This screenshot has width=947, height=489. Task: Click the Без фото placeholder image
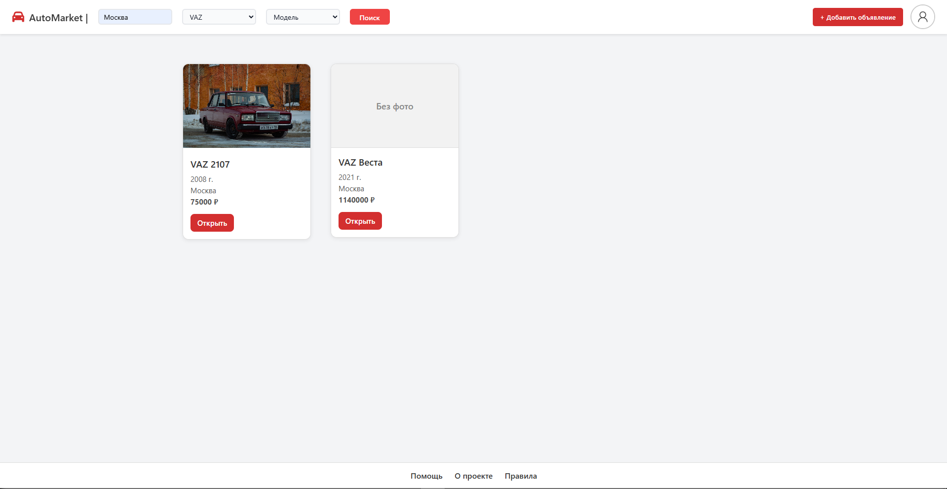[x=394, y=106]
